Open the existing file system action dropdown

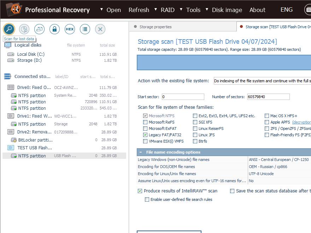tap(262, 81)
